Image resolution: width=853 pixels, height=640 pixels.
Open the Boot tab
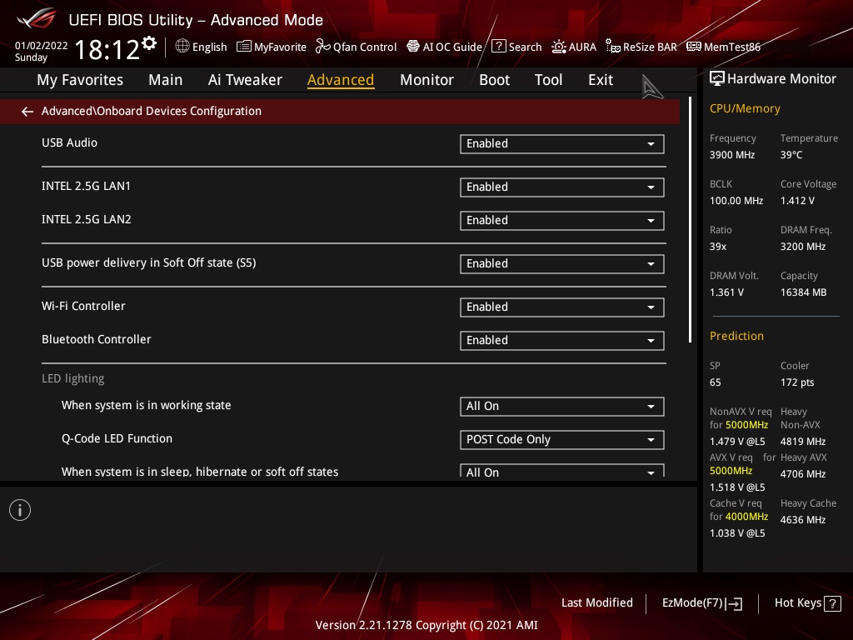point(494,80)
